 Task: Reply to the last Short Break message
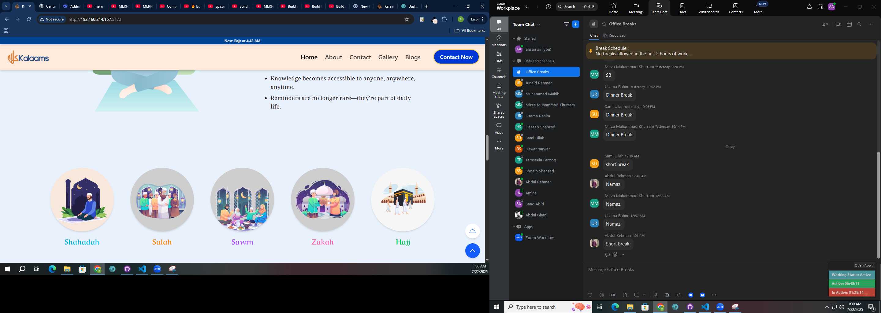coord(608,255)
